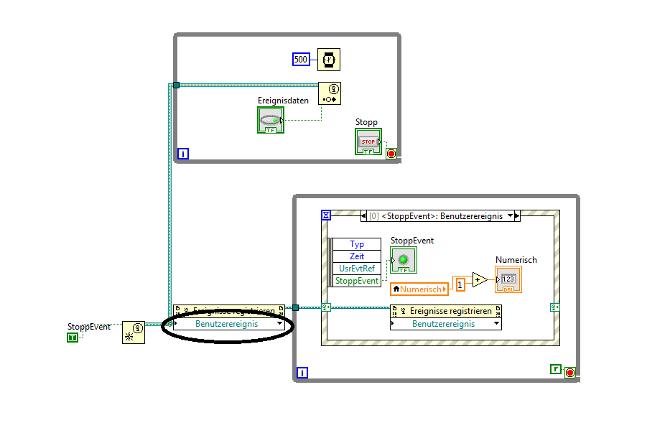Select the Zeit event data item
The height and width of the screenshot is (423, 670).
[x=357, y=256]
